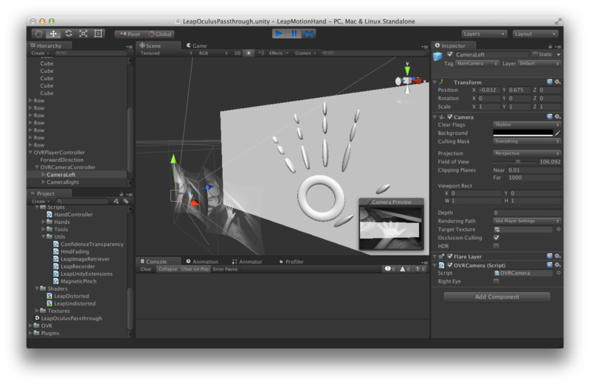Expand the CameraRight hierarchy item
Image resolution: width=590 pixels, height=385 pixels.
coord(44,182)
